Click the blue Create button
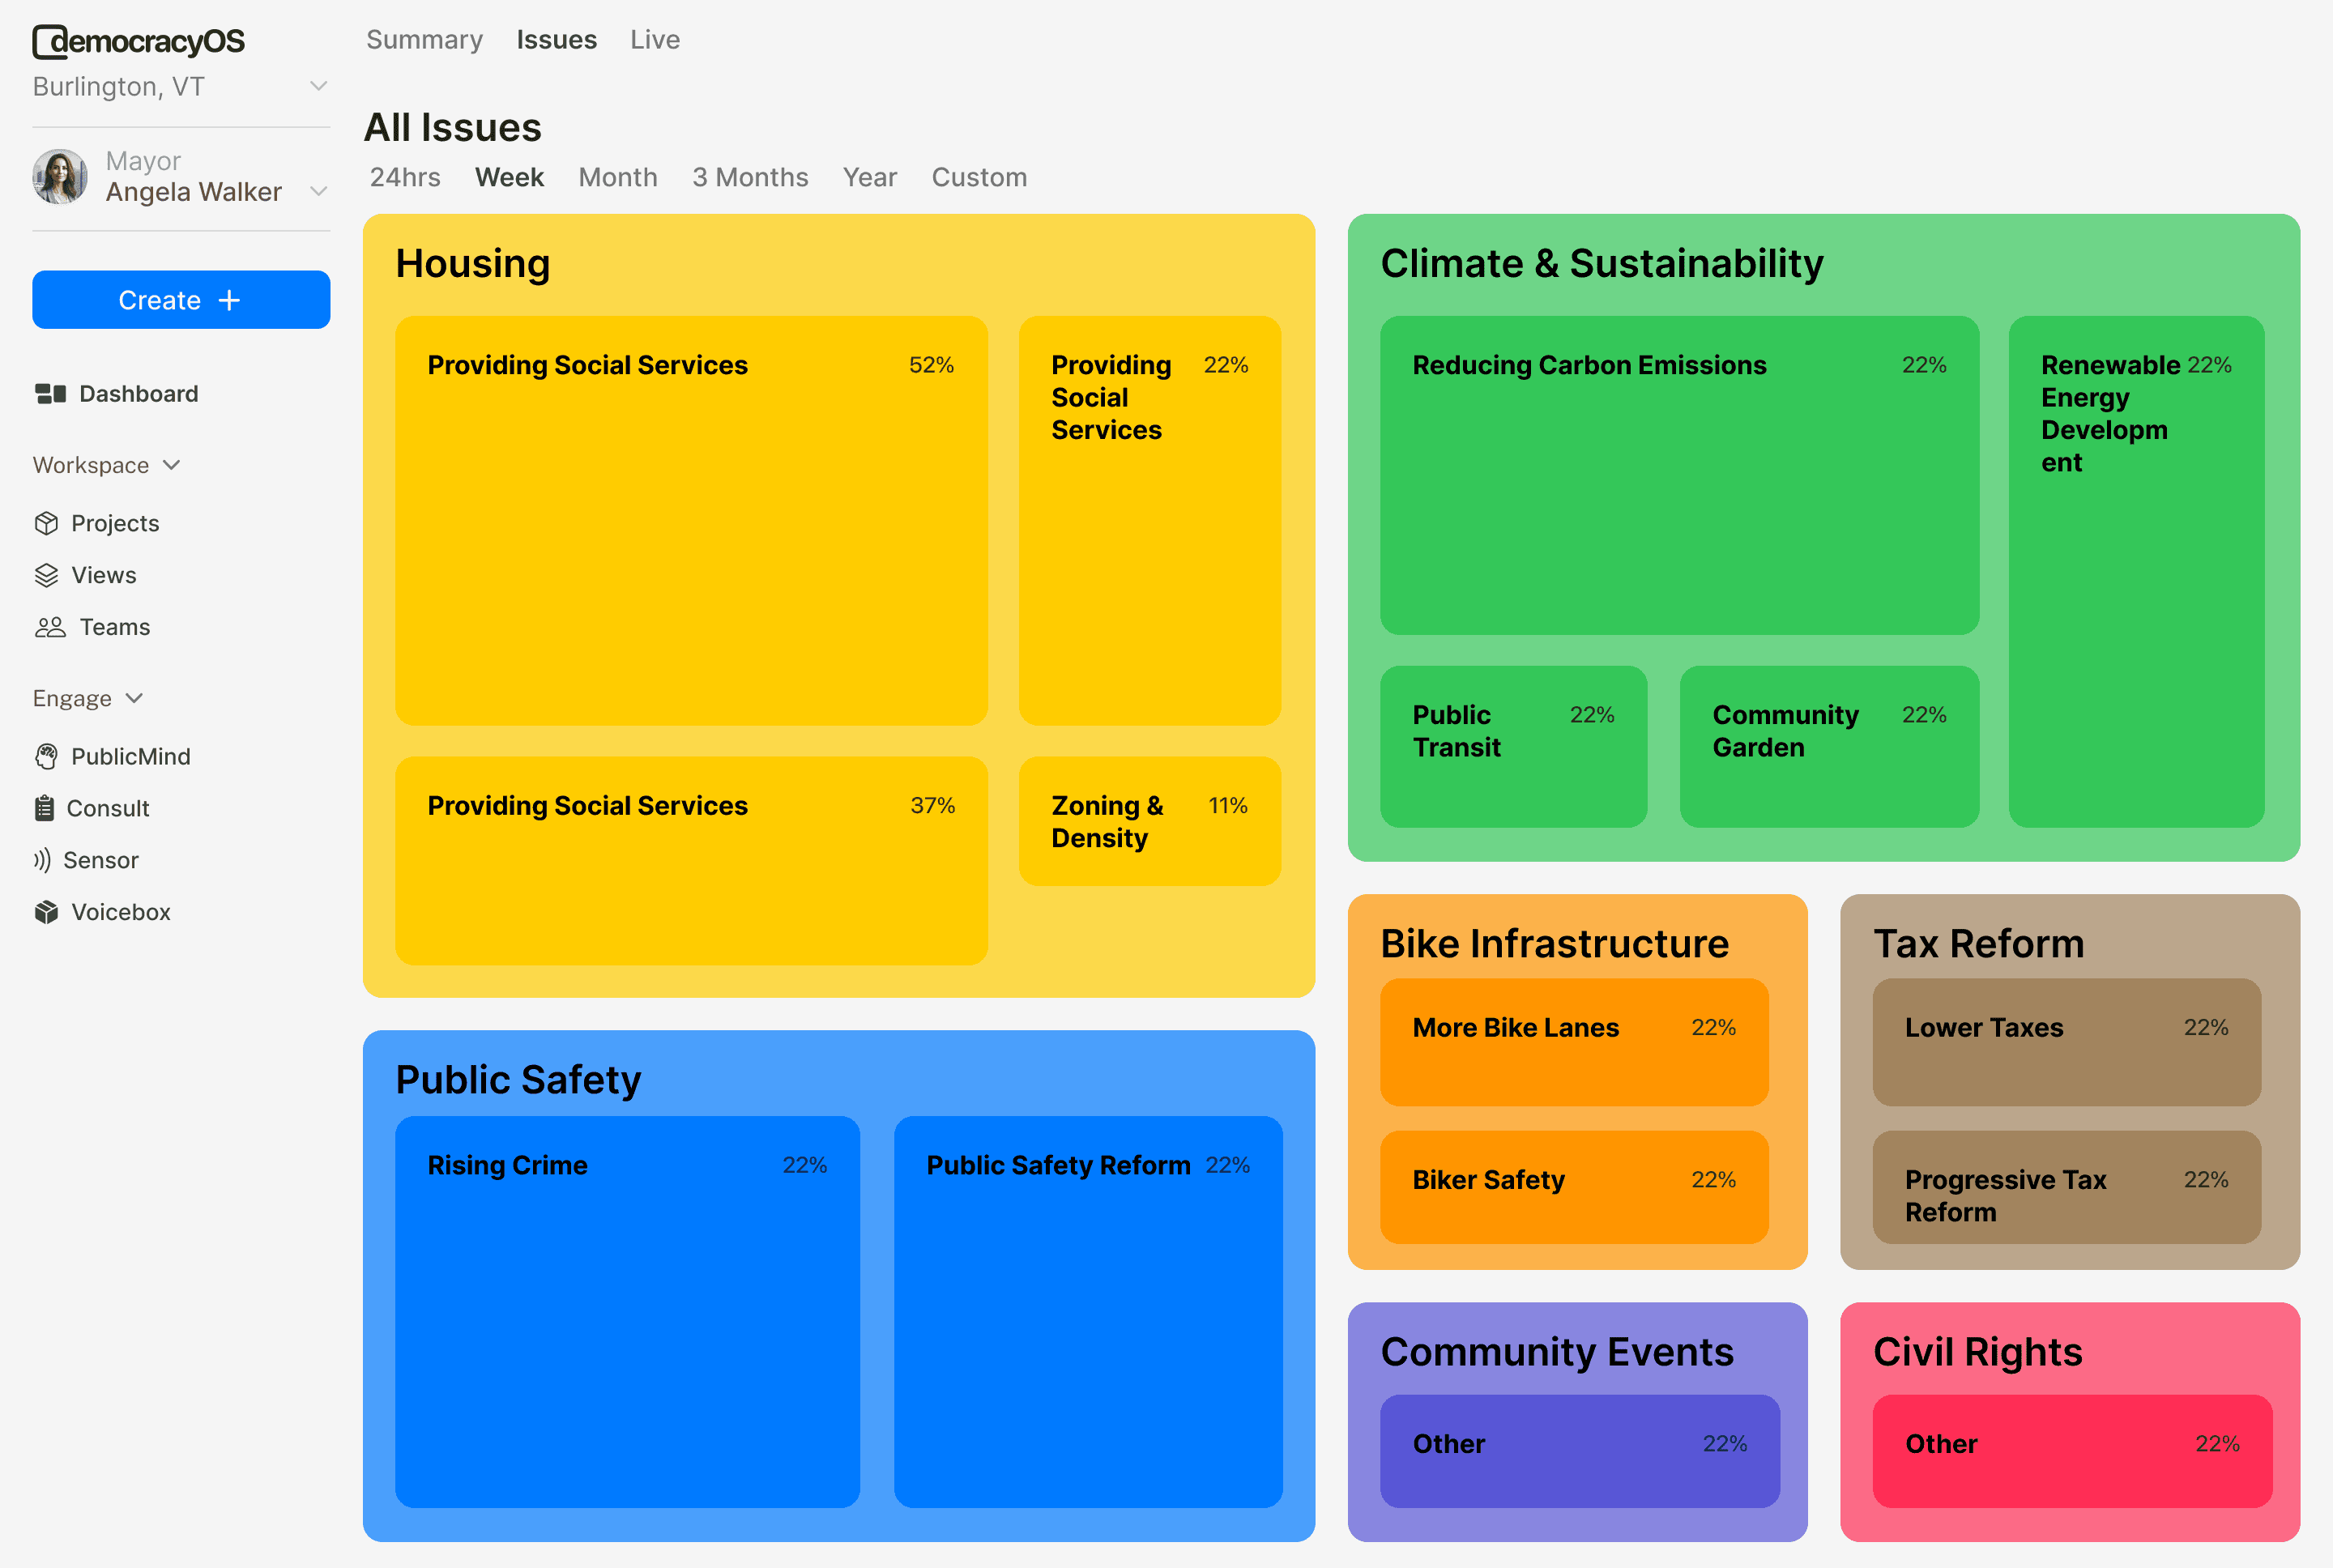2333x1568 pixels. 181,300
